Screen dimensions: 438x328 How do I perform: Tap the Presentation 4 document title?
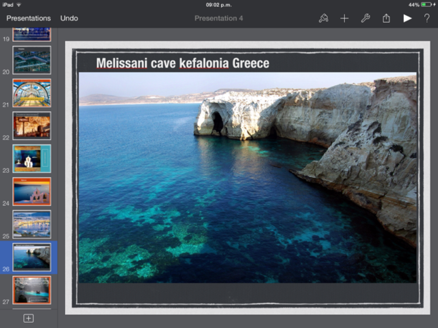(219, 18)
